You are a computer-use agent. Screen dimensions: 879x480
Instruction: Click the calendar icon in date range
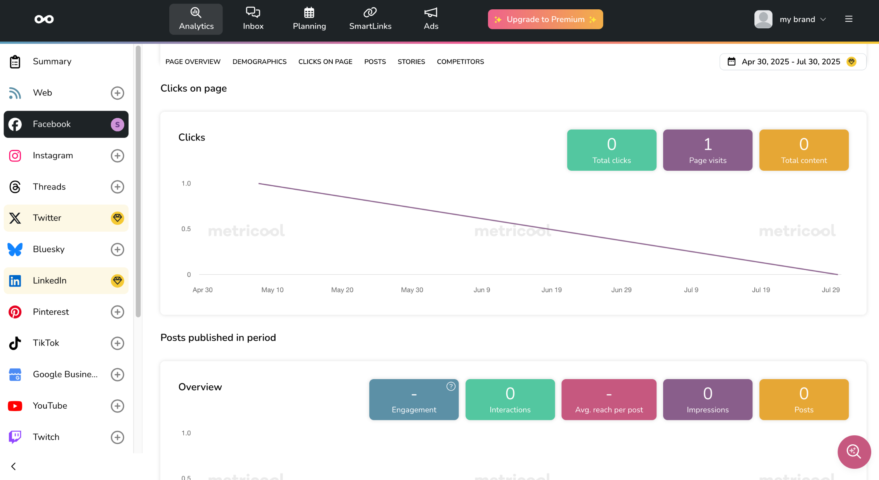coord(731,62)
